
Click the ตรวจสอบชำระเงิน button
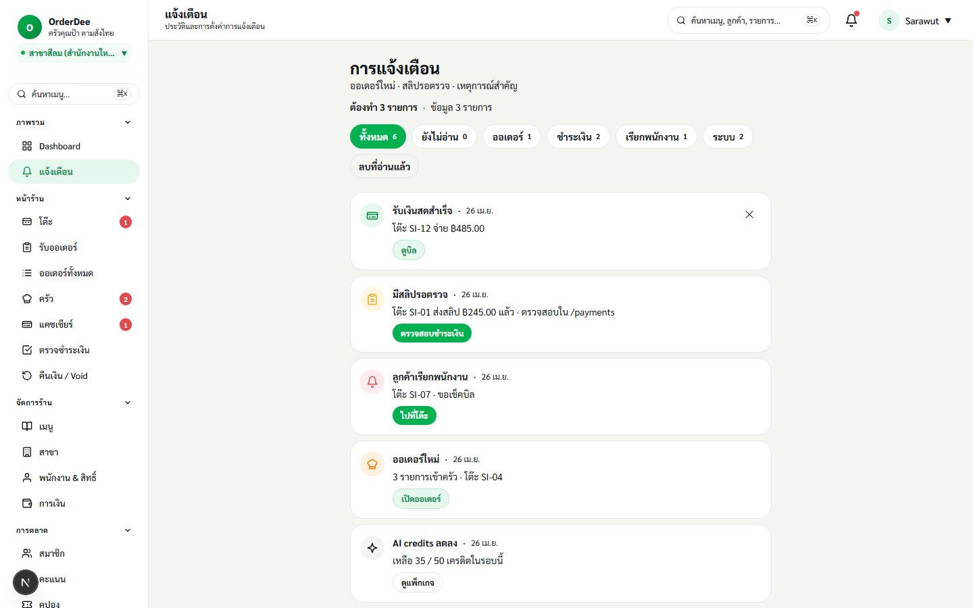pyautogui.click(x=432, y=333)
